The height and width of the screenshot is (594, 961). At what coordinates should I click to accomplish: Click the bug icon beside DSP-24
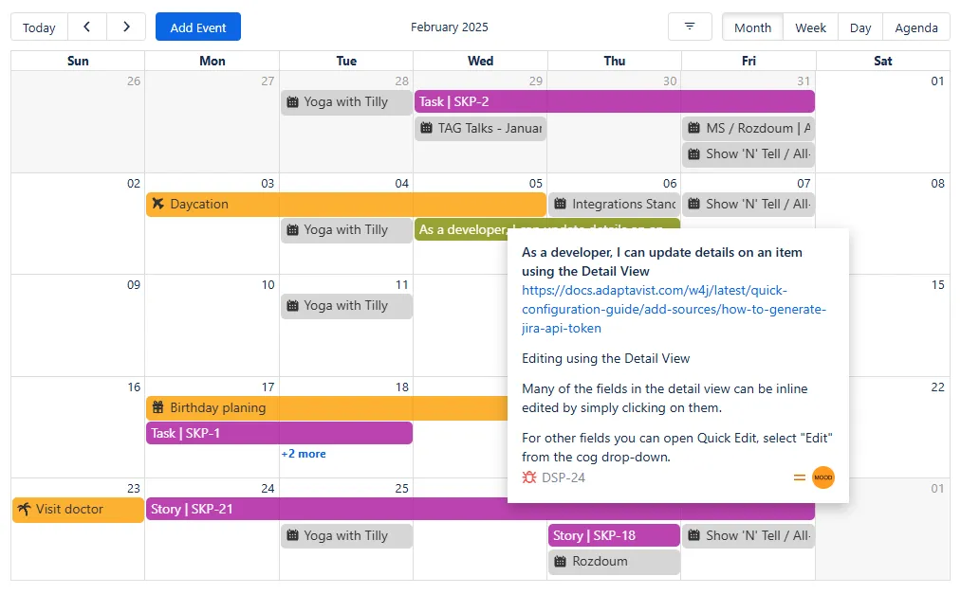529,477
